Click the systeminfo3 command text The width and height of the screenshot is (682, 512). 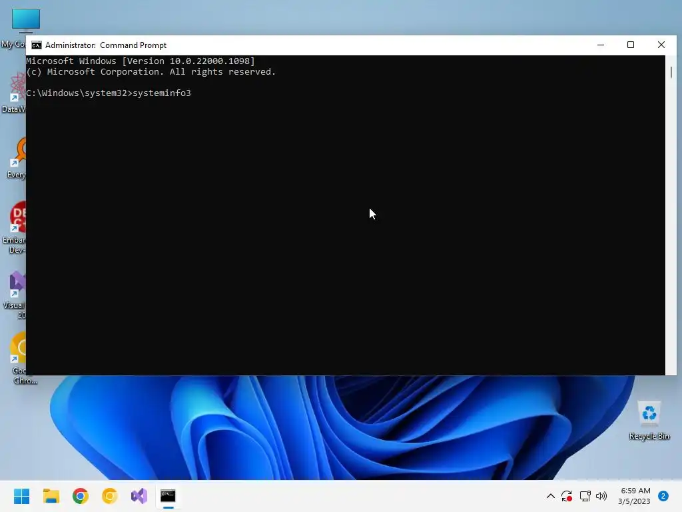tap(162, 93)
